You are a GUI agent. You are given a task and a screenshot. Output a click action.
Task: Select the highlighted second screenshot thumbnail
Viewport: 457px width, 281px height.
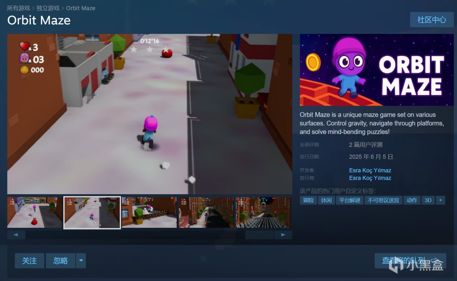coord(92,212)
